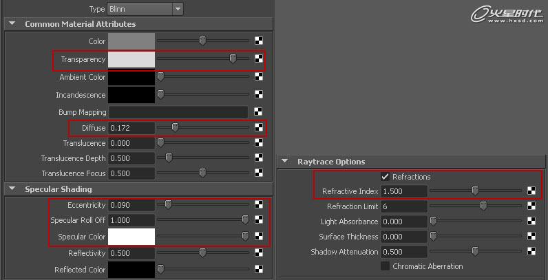
Task: Click the Ambient Color slider handle
Action: click(x=160, y=77)
